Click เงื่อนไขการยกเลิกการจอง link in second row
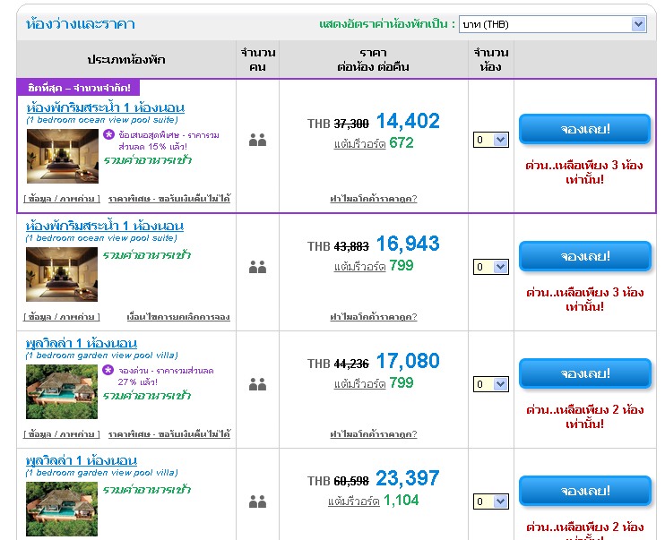This screenshot has height=540, width=665. [x=178, y=317]
